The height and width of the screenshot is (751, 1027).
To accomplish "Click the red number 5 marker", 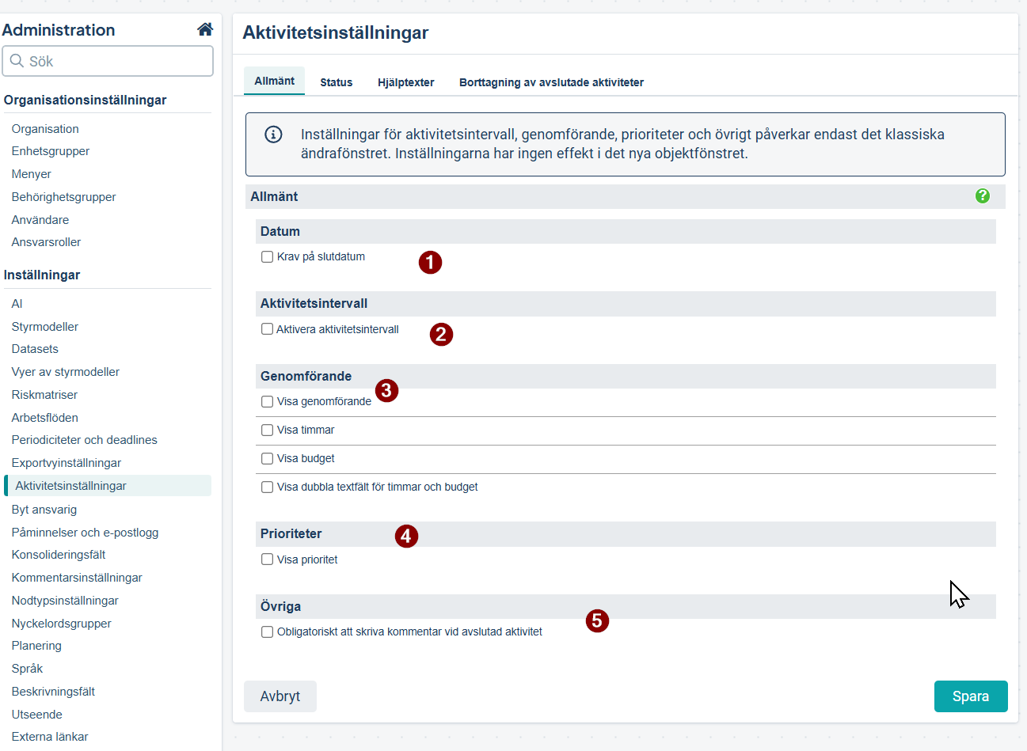I will (x=597, y=620).
